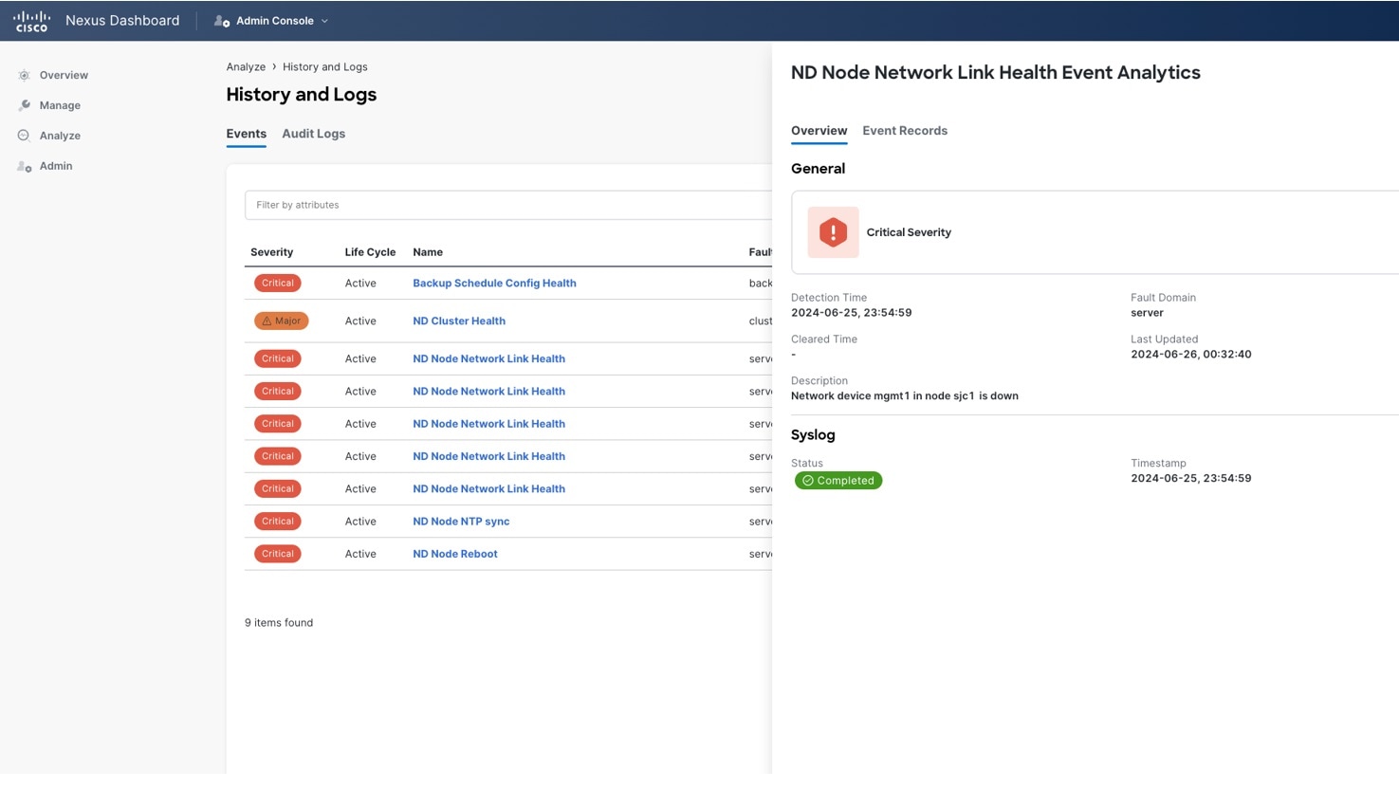This screenshot has width=1399, height=789.
Task: Switch to the Event Records tab
Action: 905,131
